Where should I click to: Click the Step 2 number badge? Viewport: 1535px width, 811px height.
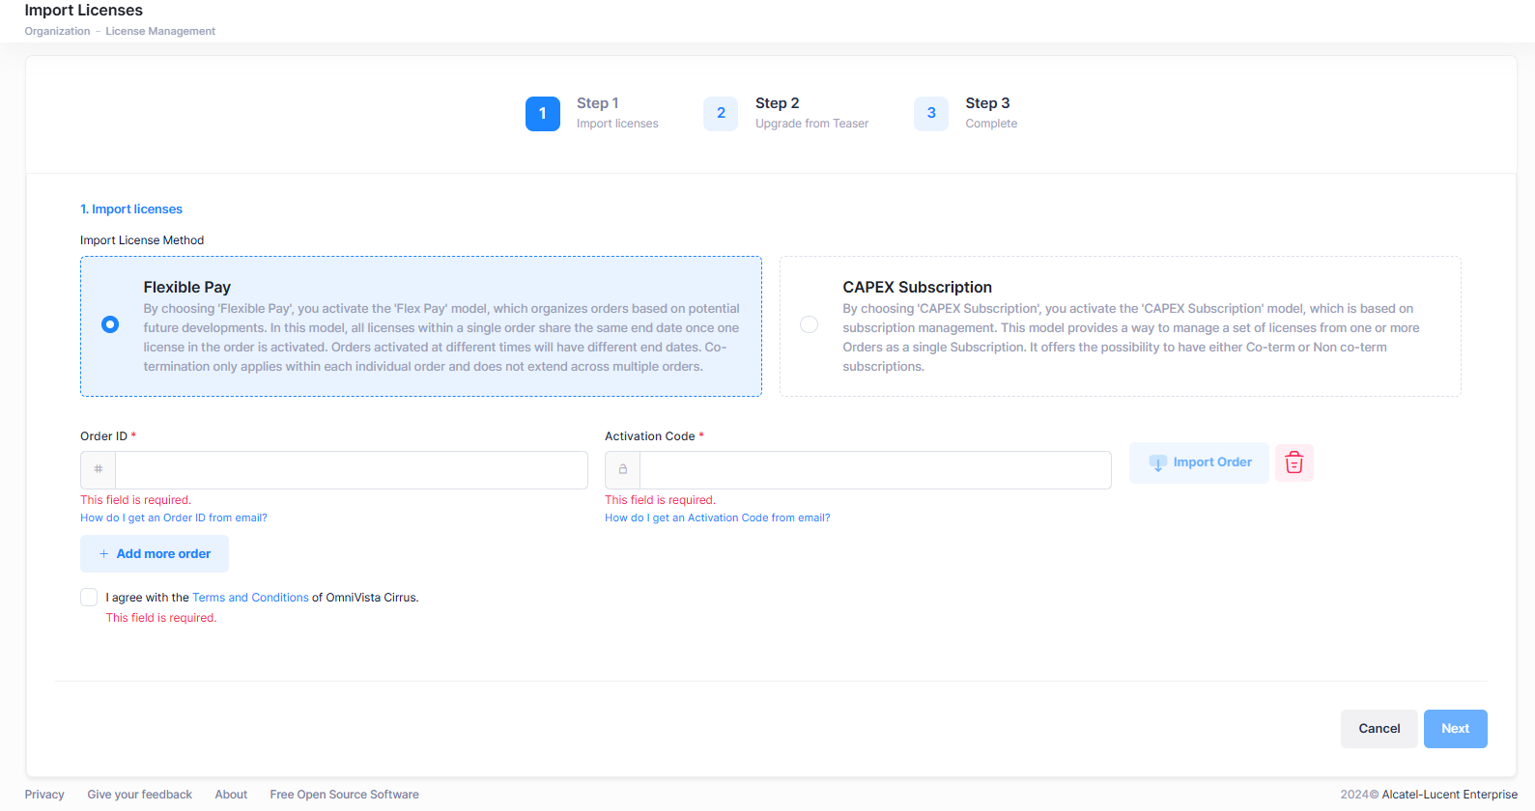(x=721, y=114)
